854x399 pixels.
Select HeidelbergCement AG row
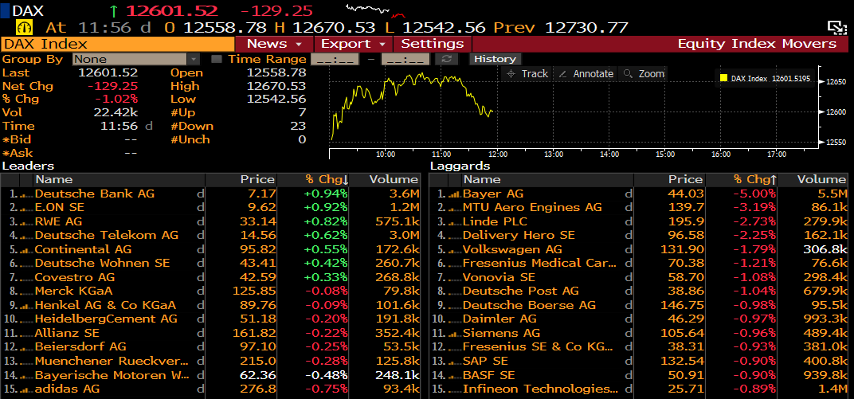(x=210, y=319)
